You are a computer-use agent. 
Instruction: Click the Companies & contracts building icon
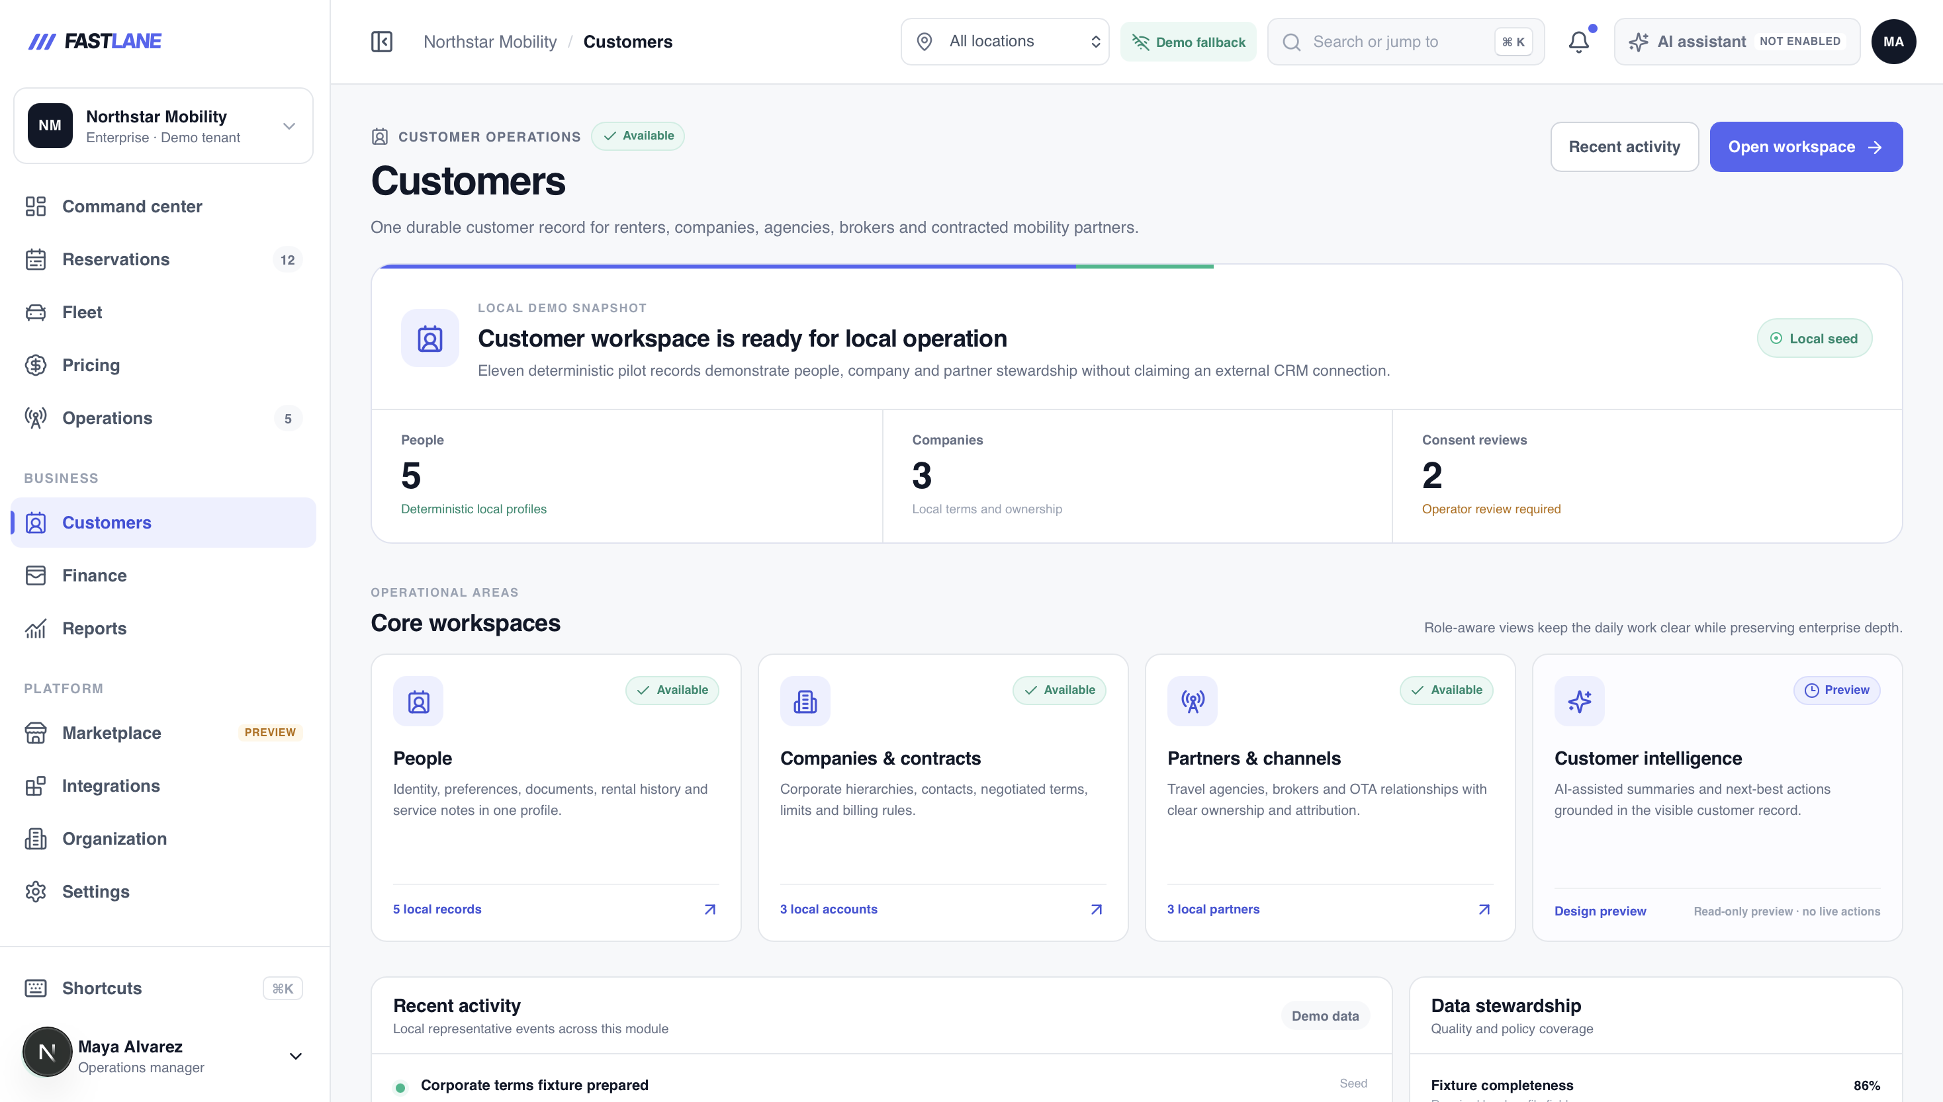[x=805, y=702]
